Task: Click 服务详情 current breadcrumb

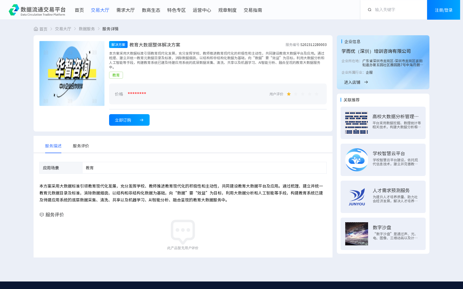Action: pos(110,29)
